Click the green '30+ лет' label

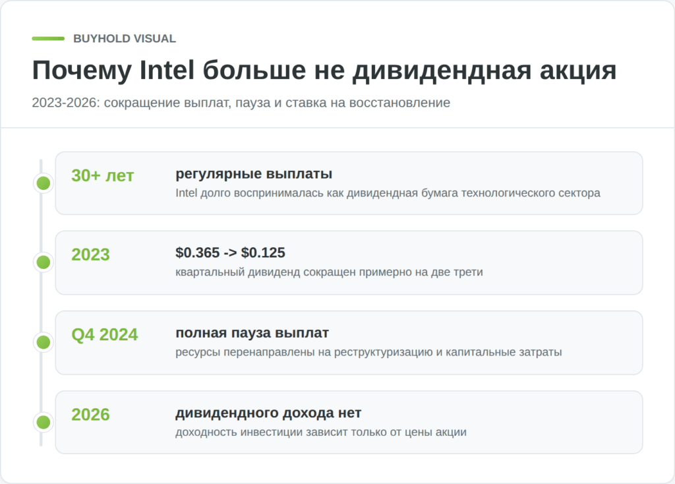[x=102, y=175]
